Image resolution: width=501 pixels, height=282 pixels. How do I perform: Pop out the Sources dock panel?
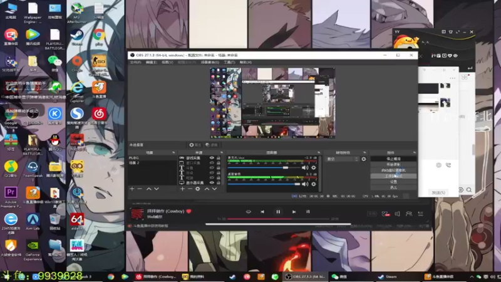[x=222, y=152]
